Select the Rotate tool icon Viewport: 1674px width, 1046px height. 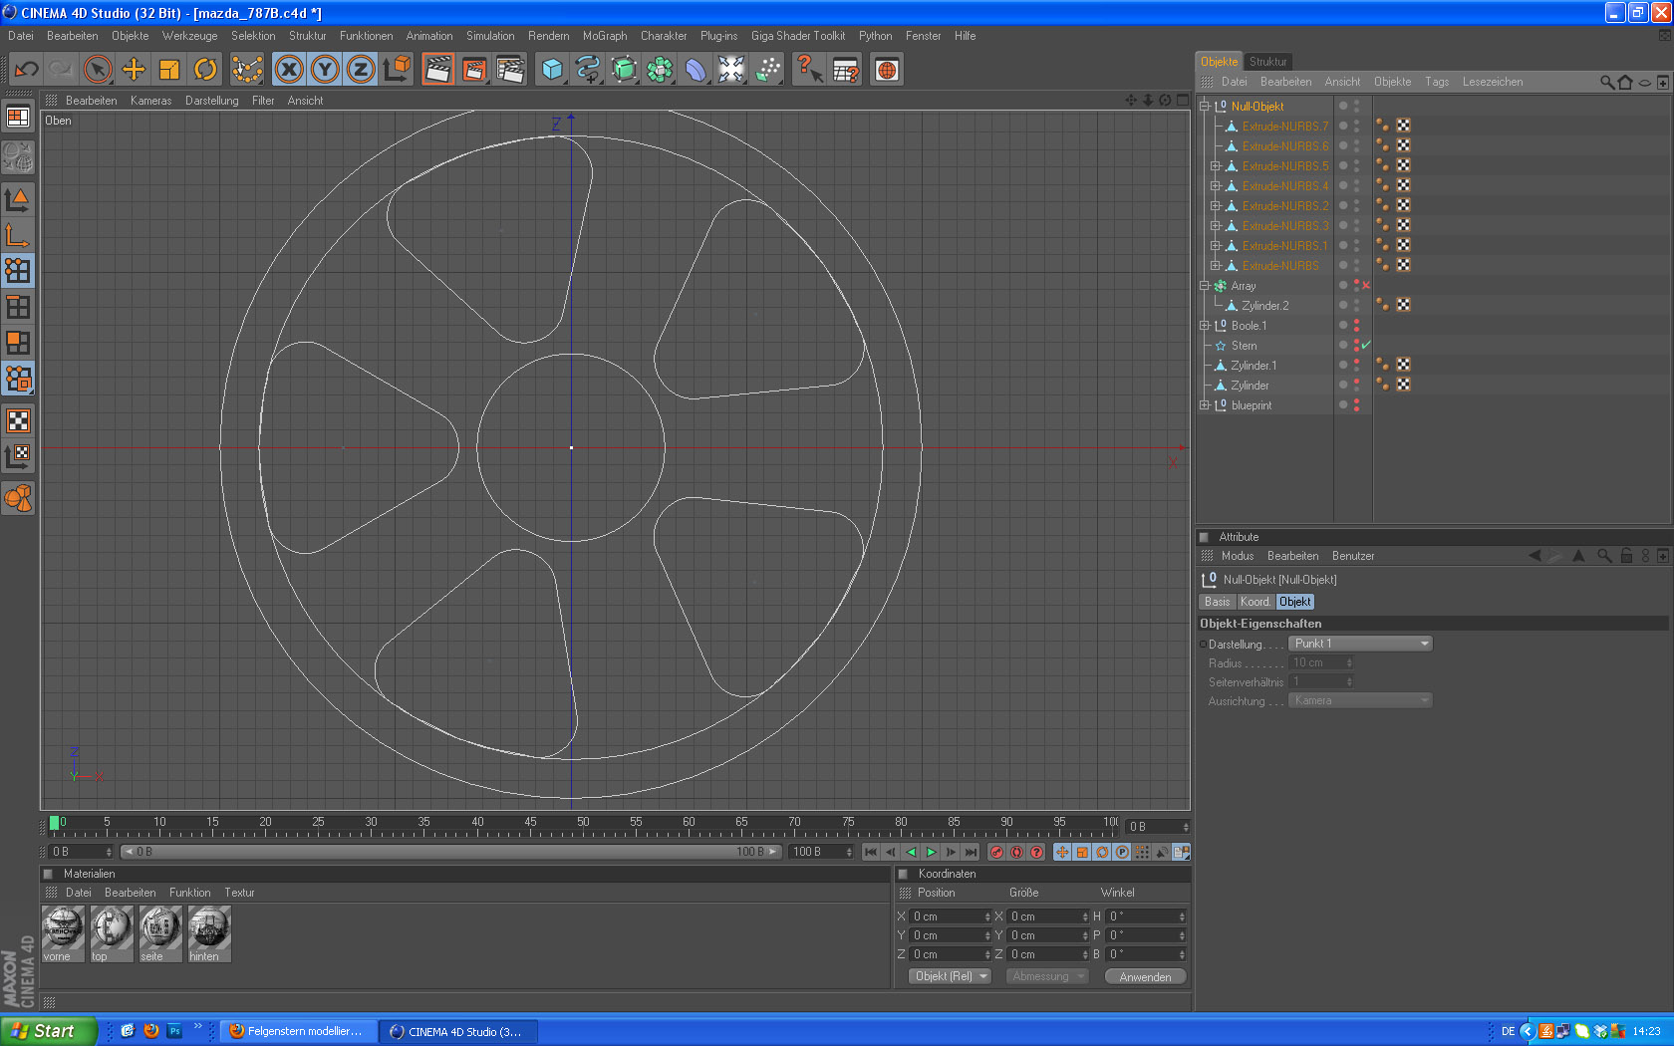pos(205,70)
